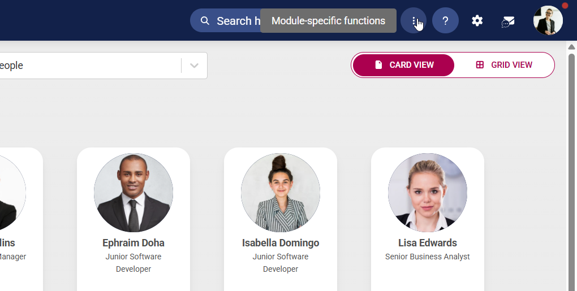Screen dimensions: 577x291
Task: Click the grid icon in Grid View
Action: (x=480, y=65)
